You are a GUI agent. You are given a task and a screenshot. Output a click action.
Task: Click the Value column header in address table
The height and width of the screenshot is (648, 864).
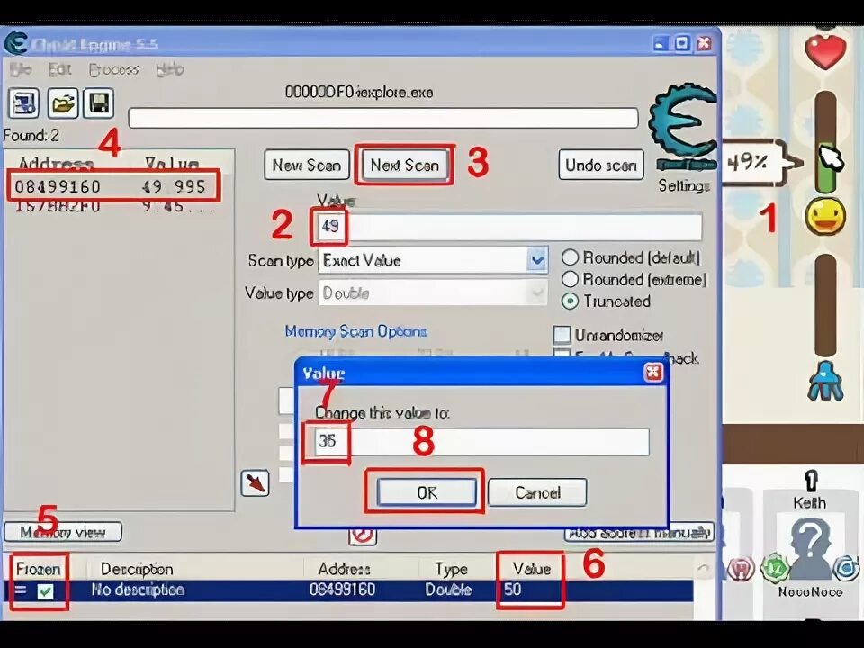click(x=531, y=569)
